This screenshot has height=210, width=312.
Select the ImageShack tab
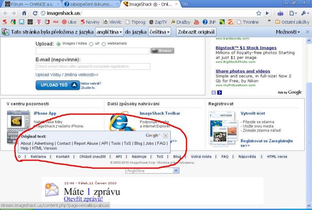point(150,4)
